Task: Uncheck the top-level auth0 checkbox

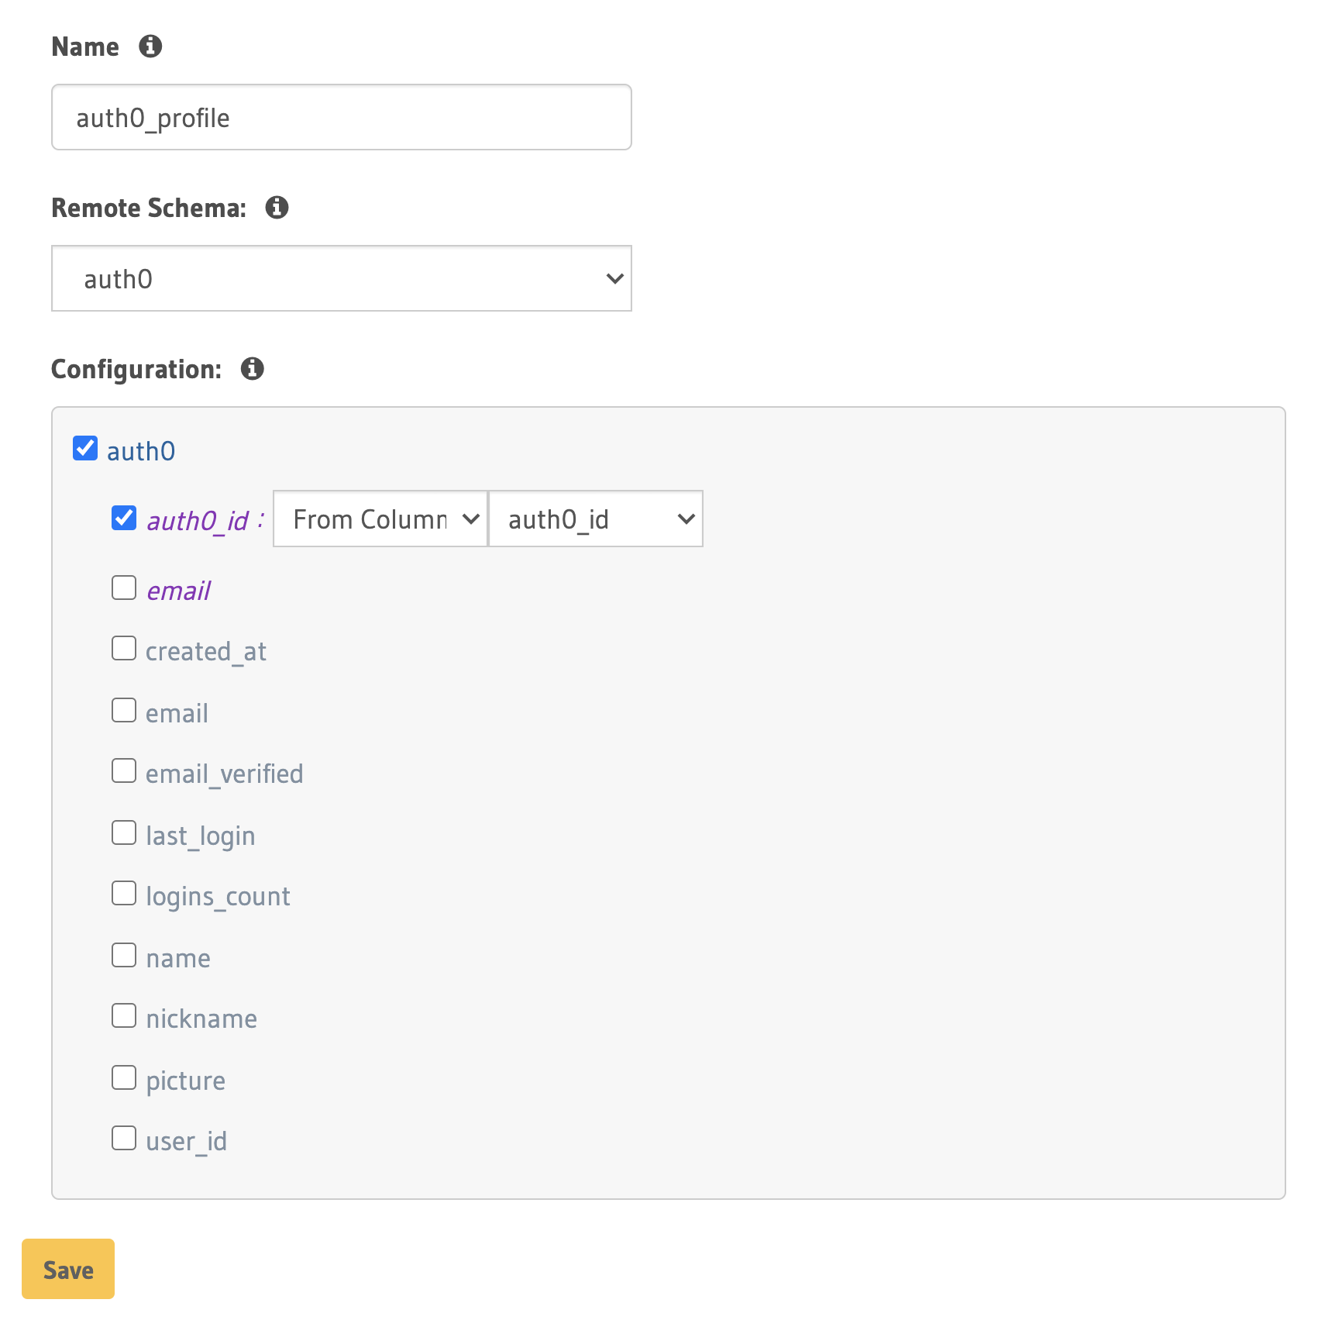Action: pyautogui.click(x=85, y=449)
